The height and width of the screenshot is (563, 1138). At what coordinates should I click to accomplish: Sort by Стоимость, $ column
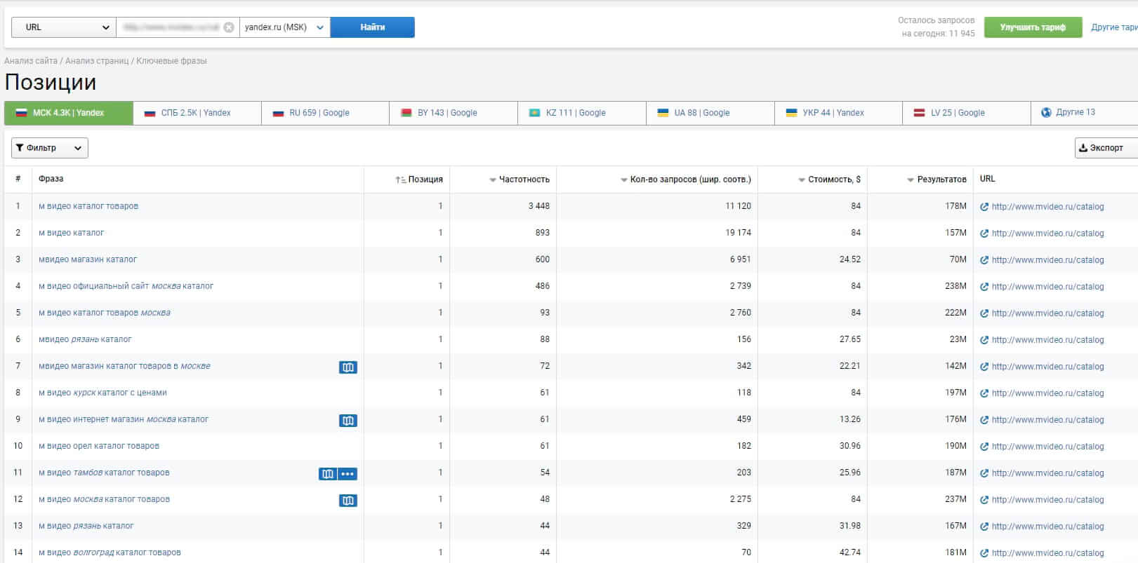click(x=829, y=179)
